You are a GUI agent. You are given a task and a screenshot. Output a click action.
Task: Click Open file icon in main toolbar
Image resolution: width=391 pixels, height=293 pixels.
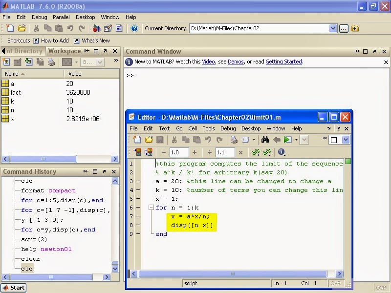click(22, 28)
